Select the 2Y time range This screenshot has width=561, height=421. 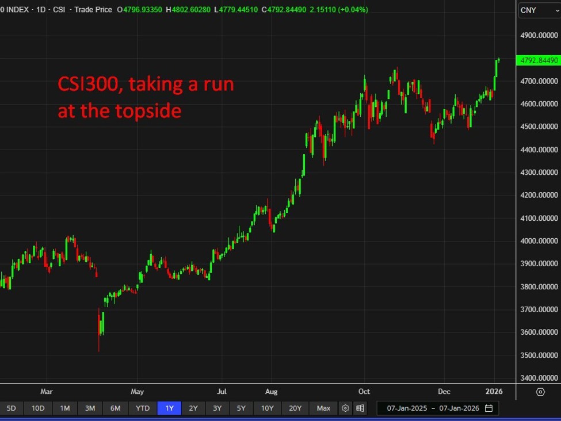coord(193,408)
